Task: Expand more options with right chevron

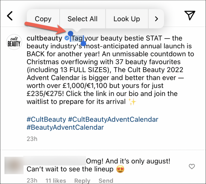Action: pos(156,19)
